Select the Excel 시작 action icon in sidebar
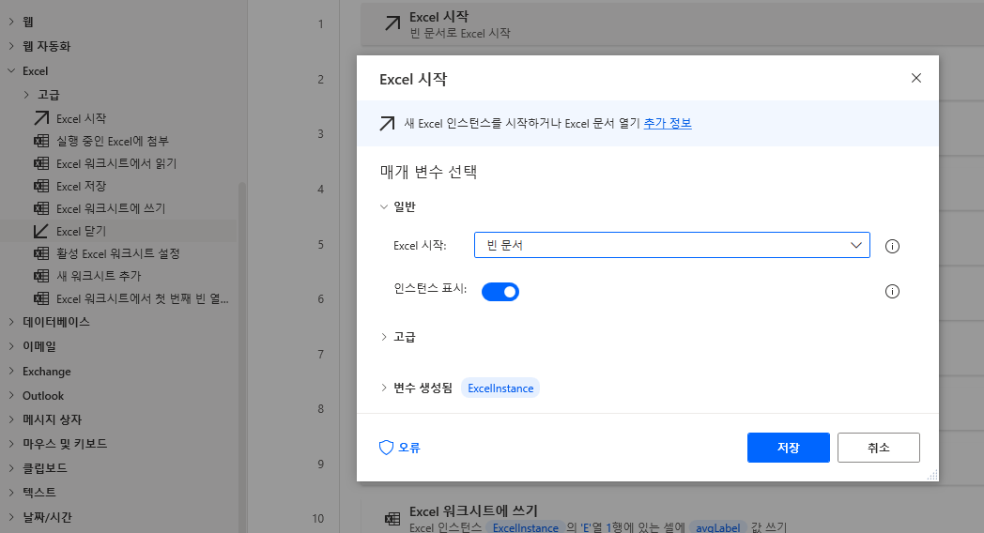 pos(41,118)
